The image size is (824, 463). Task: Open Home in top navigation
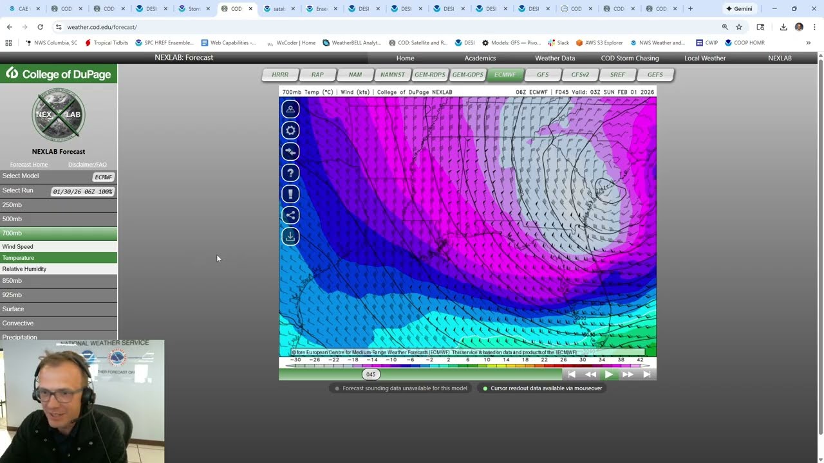click(405, 58)
